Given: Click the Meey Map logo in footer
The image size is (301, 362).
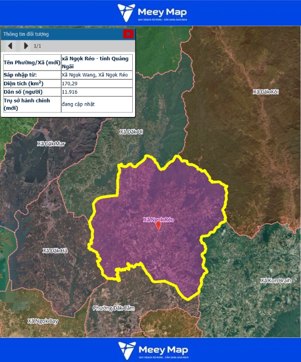Looking at the screenshot, I should (150, 350).
